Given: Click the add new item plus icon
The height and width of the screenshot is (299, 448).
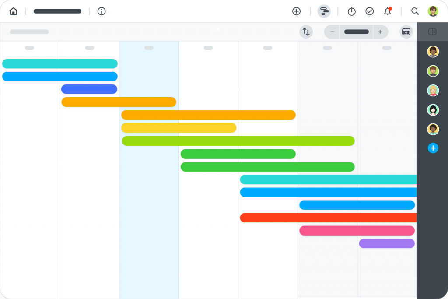Looking at the screenshot, I should tap(296, 11).
